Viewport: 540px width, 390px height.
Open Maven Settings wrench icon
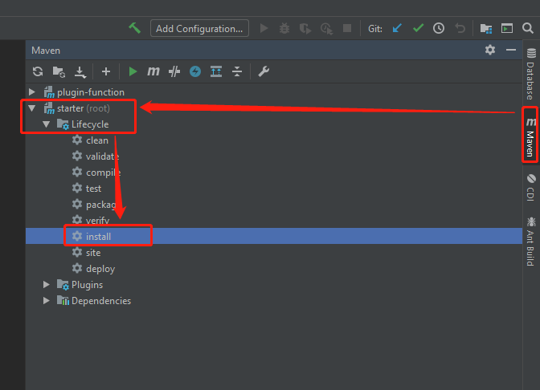click(x=264, y=71)
